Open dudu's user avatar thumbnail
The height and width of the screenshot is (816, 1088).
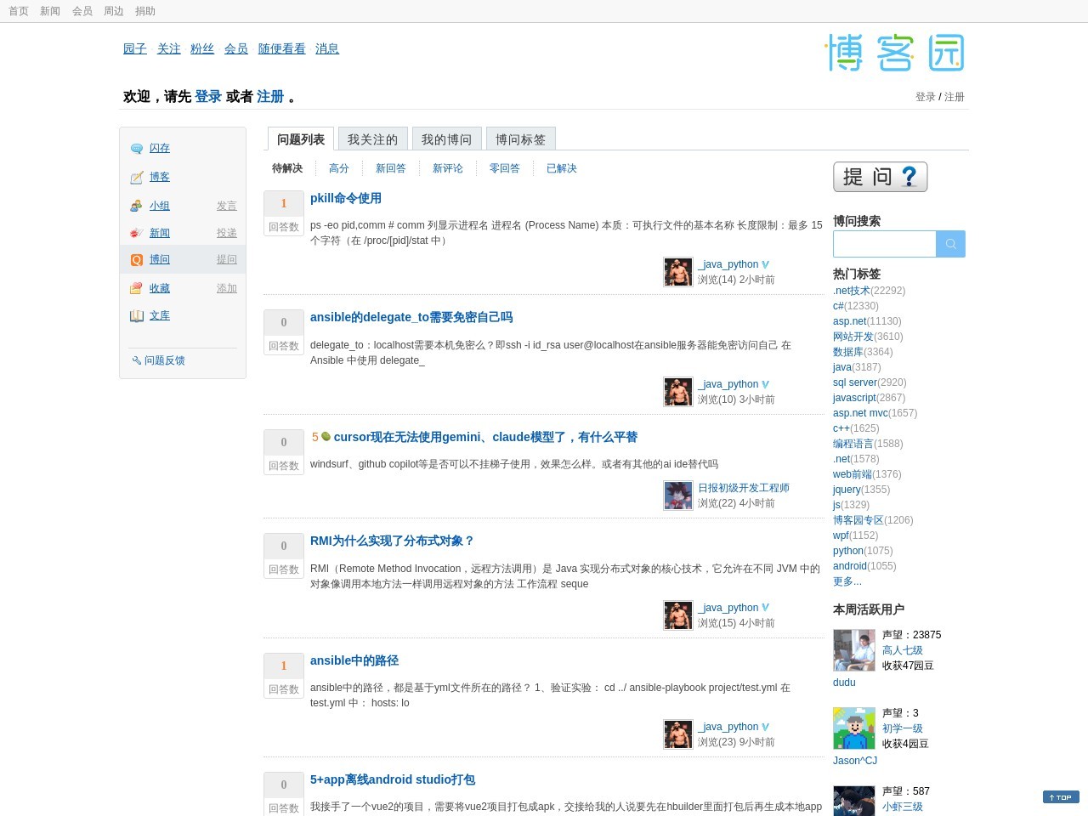(854, 650)
